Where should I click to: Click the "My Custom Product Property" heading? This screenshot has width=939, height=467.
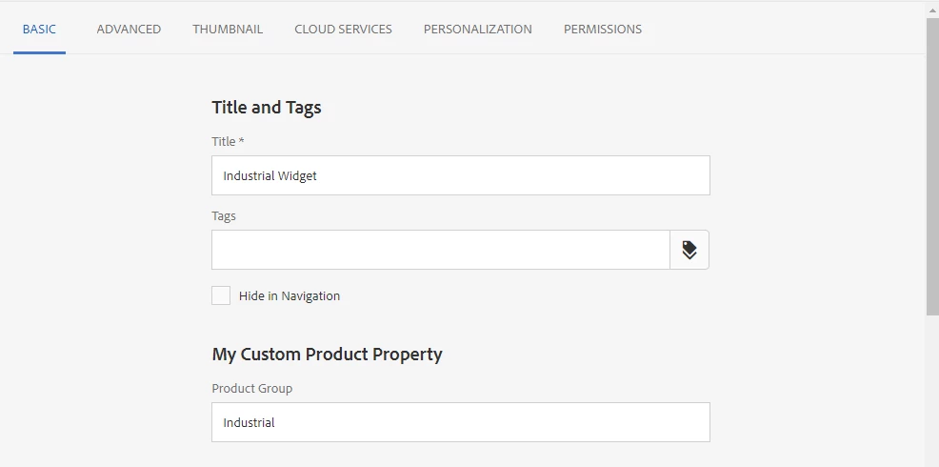pyautogui.click(x=327, y=355)
